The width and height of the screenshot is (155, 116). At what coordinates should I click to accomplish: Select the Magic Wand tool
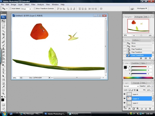pyautogui.click(x=3, y=31)
